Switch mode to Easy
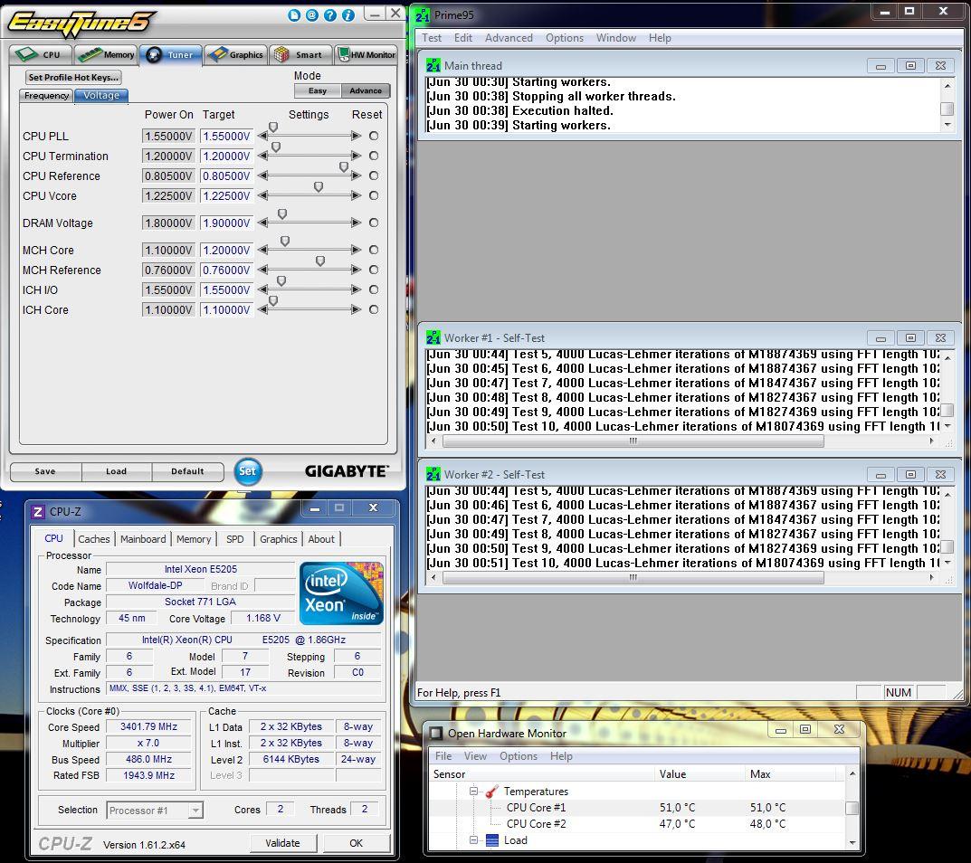 click(318, 91)
